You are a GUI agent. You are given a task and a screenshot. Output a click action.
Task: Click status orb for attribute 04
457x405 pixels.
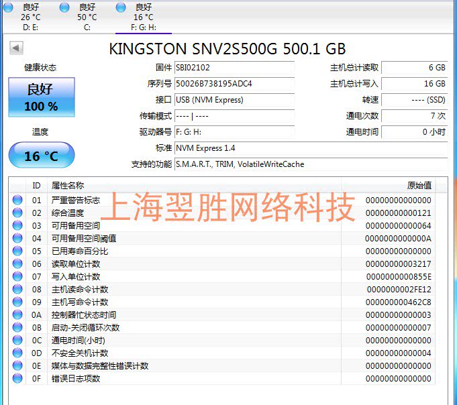pyautogui.click(x=17, y=238)
